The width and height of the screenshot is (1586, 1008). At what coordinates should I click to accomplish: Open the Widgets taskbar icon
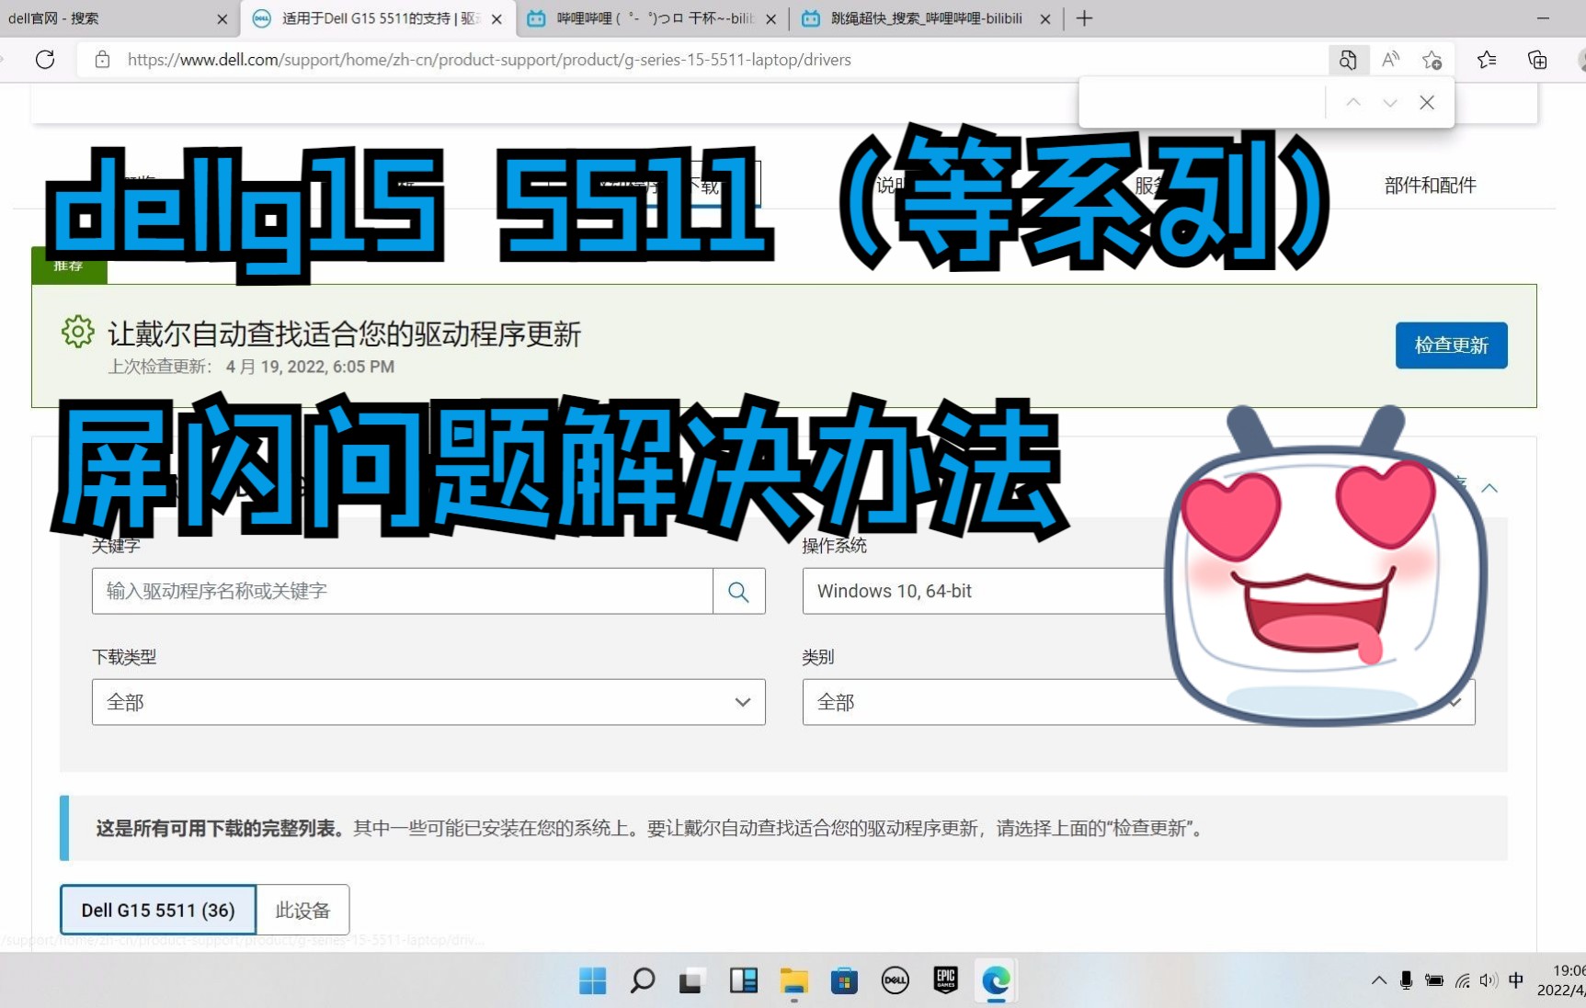[x=743, y=980]
